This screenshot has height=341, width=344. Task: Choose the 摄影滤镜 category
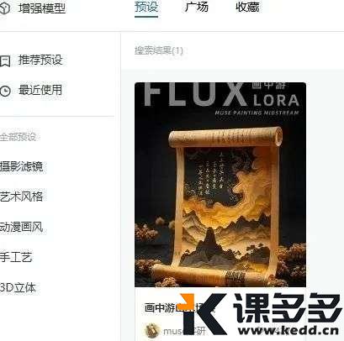pos(21,166)
